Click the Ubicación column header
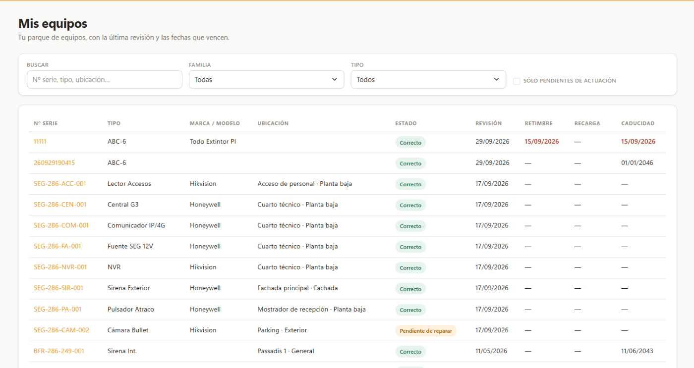 point(273,123)
